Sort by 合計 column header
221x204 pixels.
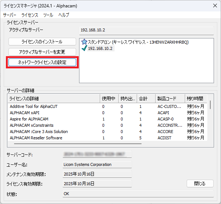[x=146, y=99]
